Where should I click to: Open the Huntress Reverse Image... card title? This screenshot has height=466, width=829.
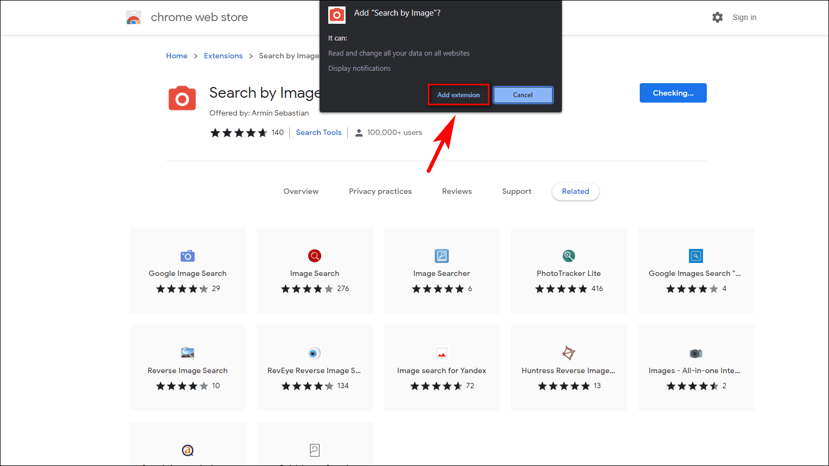(x=568, y=370)
